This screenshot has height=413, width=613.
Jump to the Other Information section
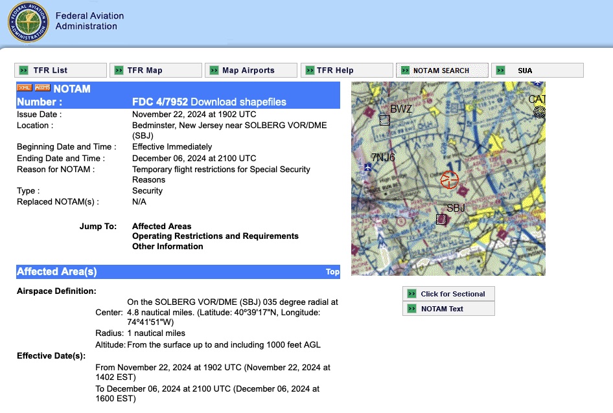tap(167, 246)
